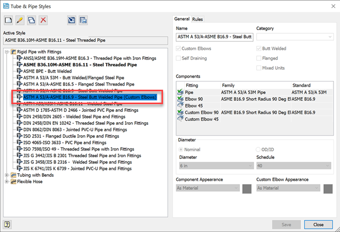The height and width of the screenshot is (232, 340).
Task: Open the Category dropdown
Action: [295, 37]
